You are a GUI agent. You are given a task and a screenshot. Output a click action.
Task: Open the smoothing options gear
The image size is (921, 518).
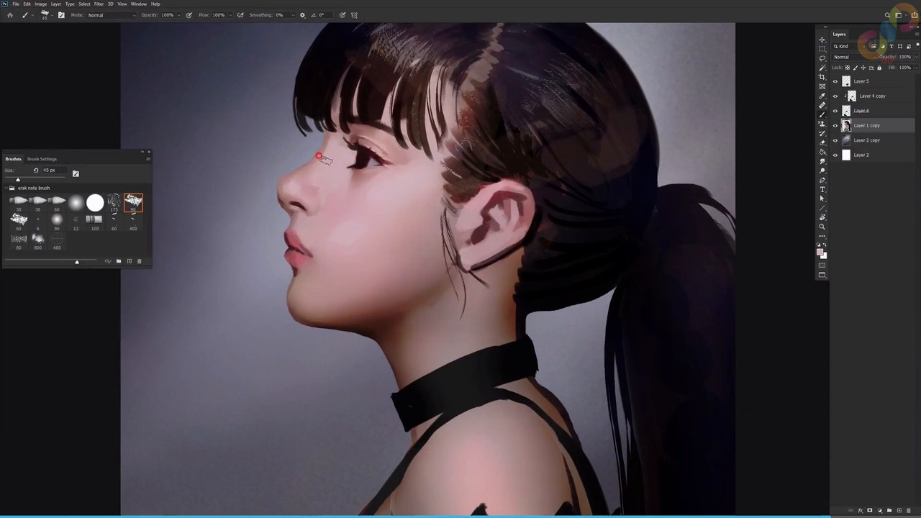point(302,14)
